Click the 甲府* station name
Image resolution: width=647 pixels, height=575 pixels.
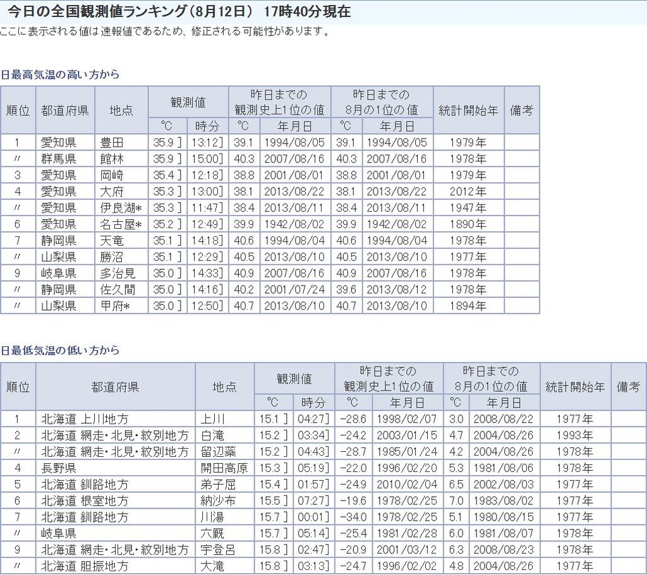click(116, 306)
